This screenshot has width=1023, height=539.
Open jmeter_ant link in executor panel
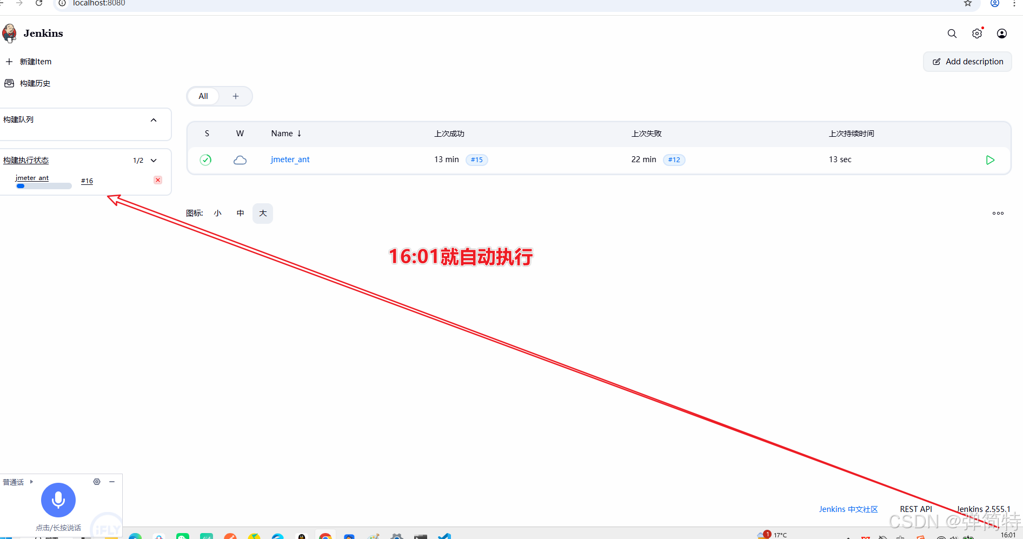[x=32, y=178]
